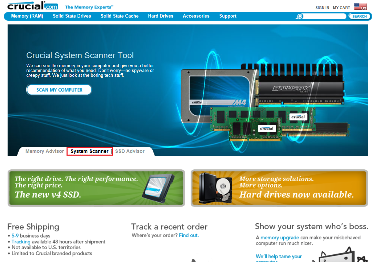374x262 pixels.
Task: Click the Sign In link
Action: [322, 8]
